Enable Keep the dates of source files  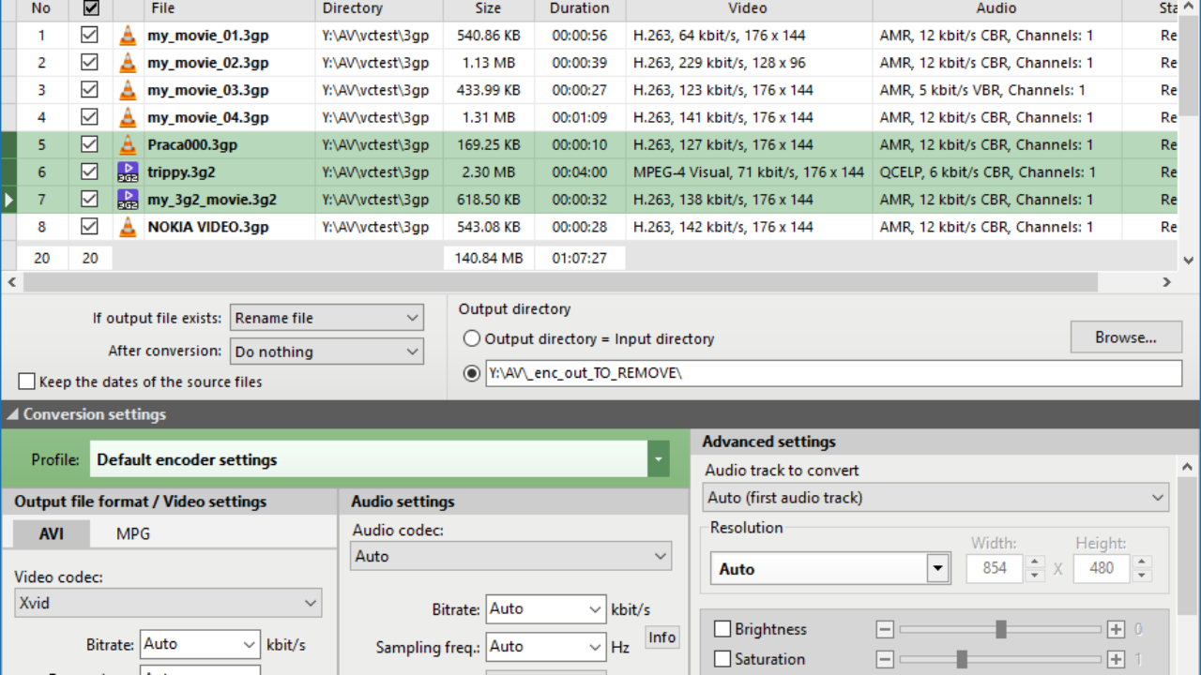27,382
